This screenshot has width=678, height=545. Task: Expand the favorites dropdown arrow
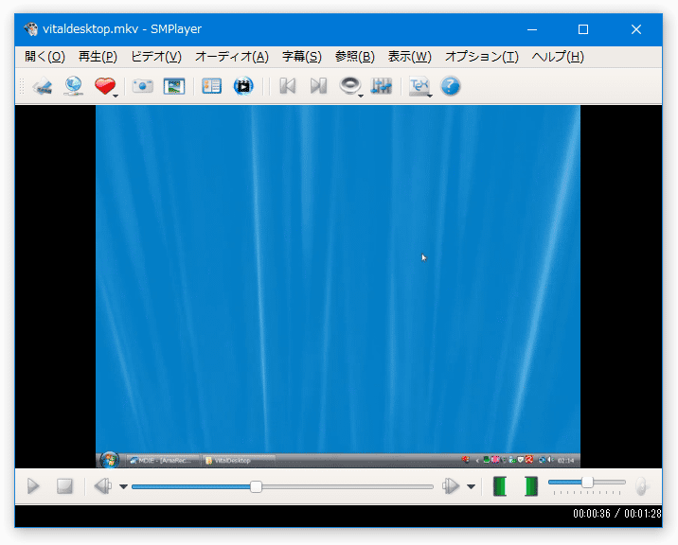point(116,96)
